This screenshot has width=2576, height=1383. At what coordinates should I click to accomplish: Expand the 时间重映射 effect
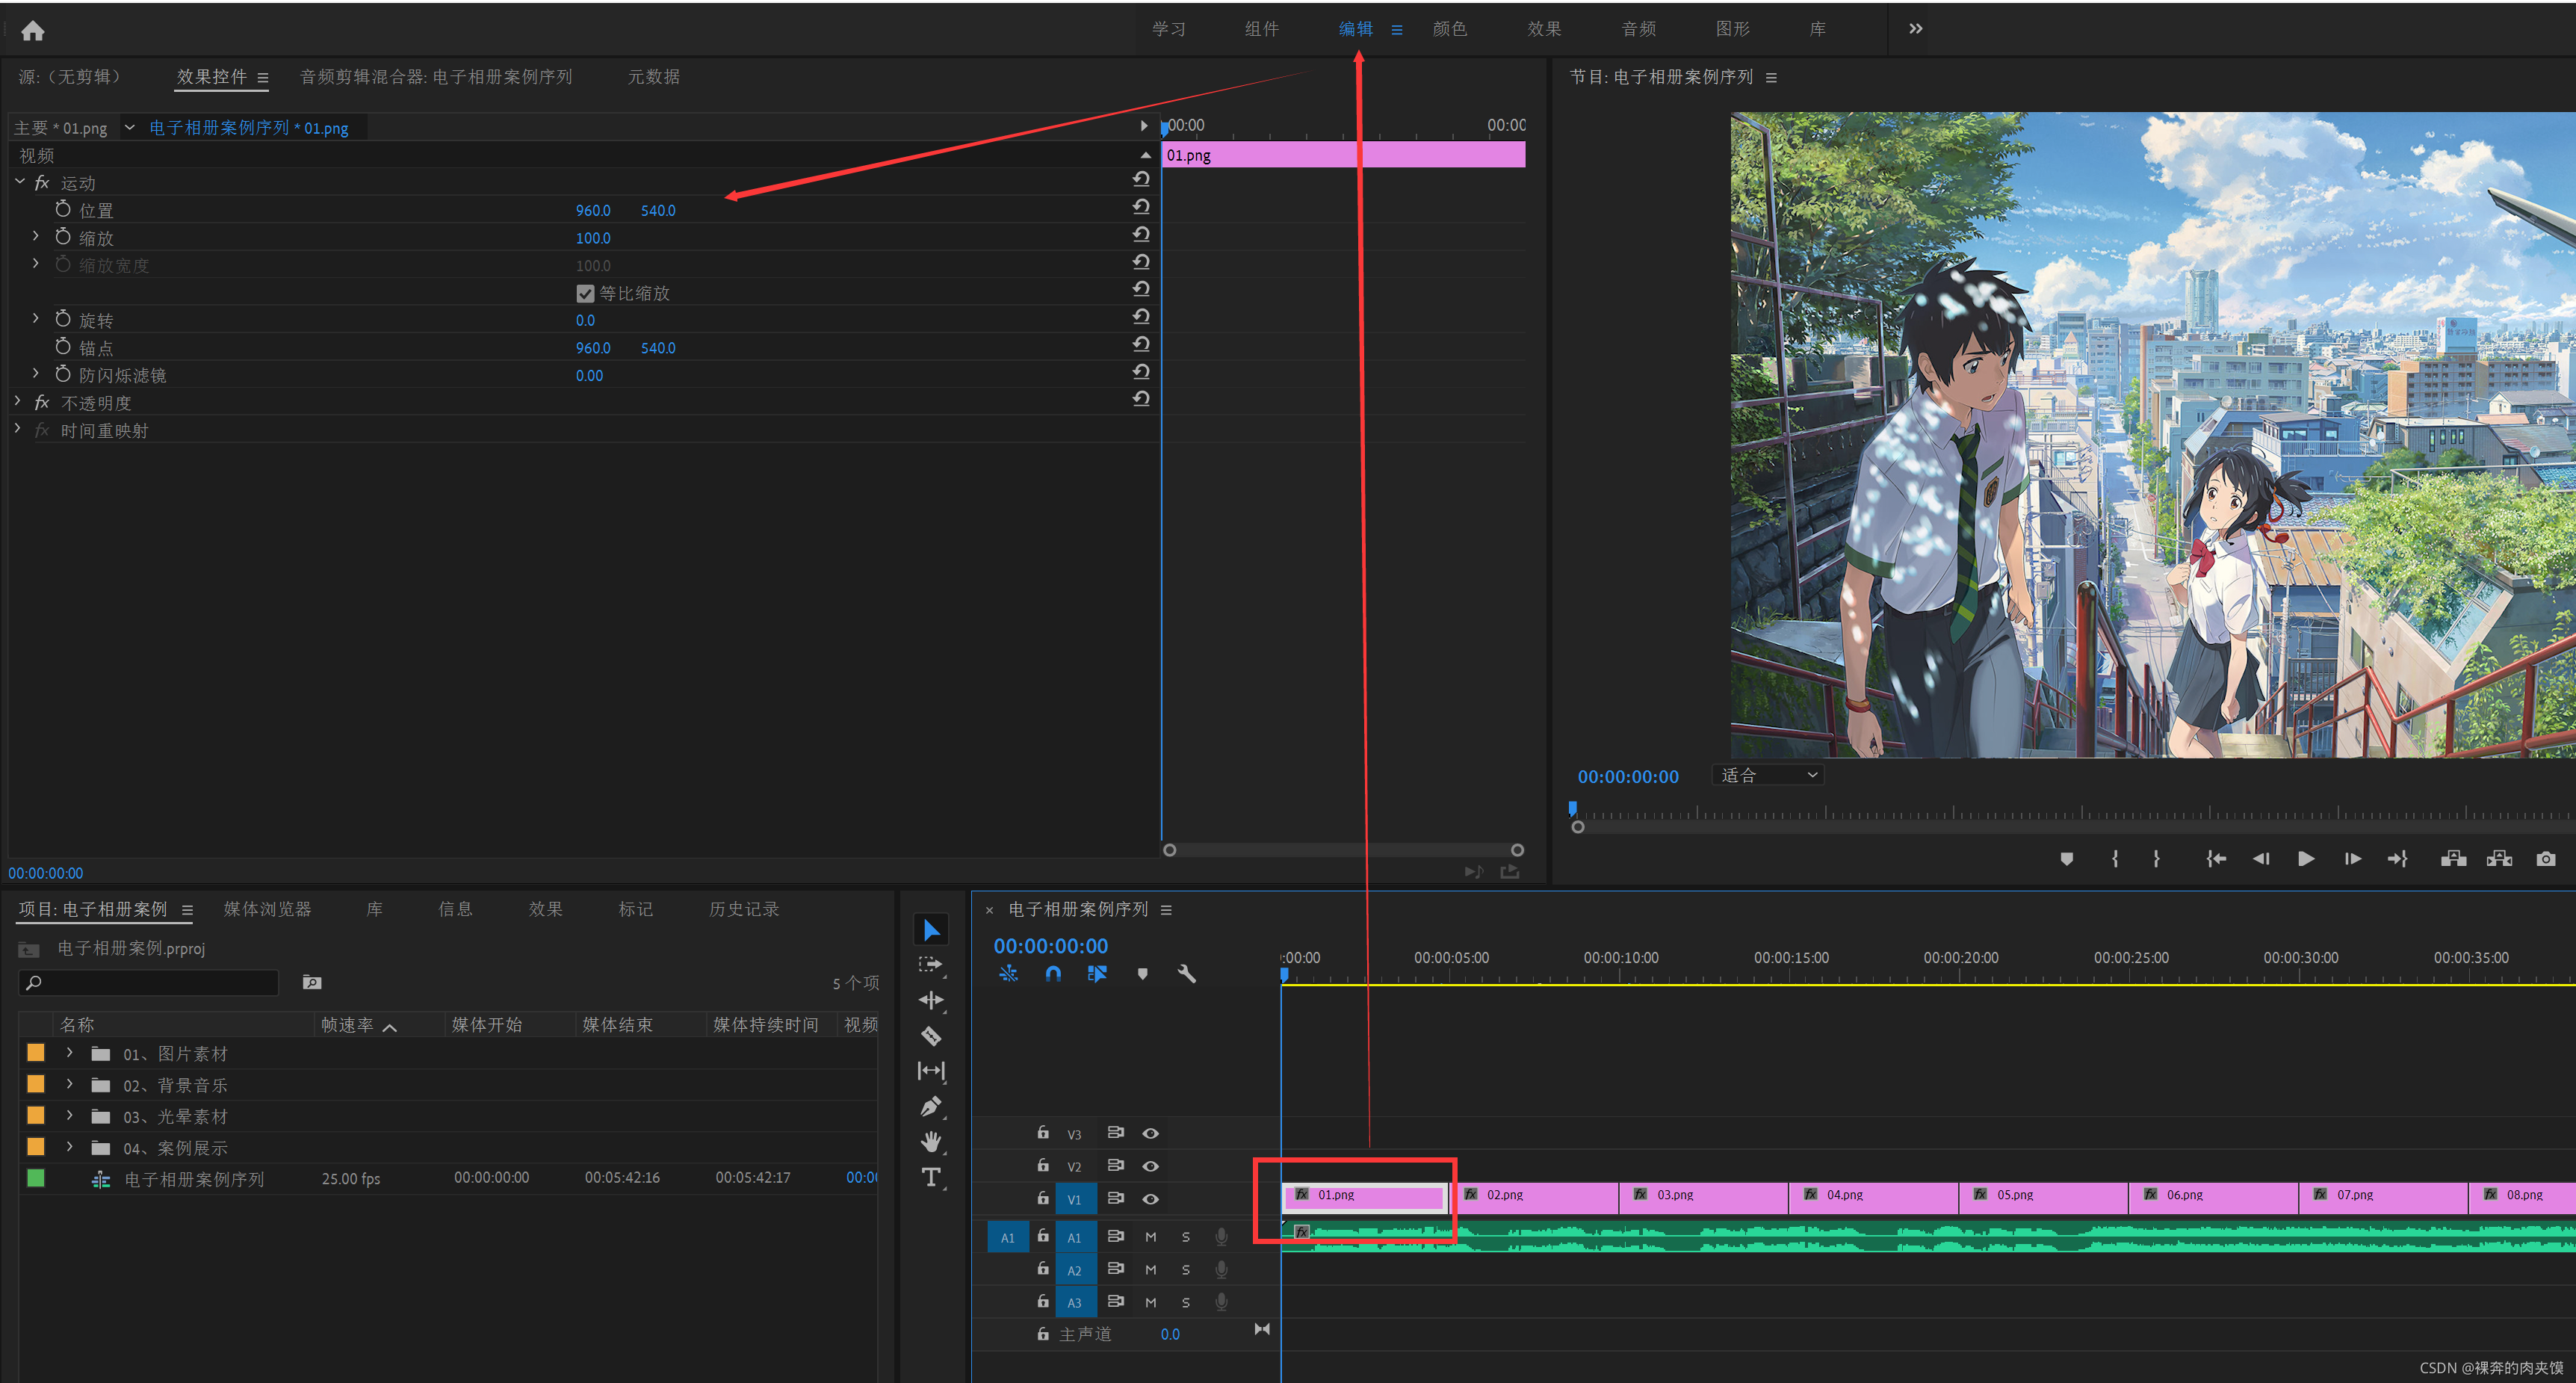tap(17, 428)
